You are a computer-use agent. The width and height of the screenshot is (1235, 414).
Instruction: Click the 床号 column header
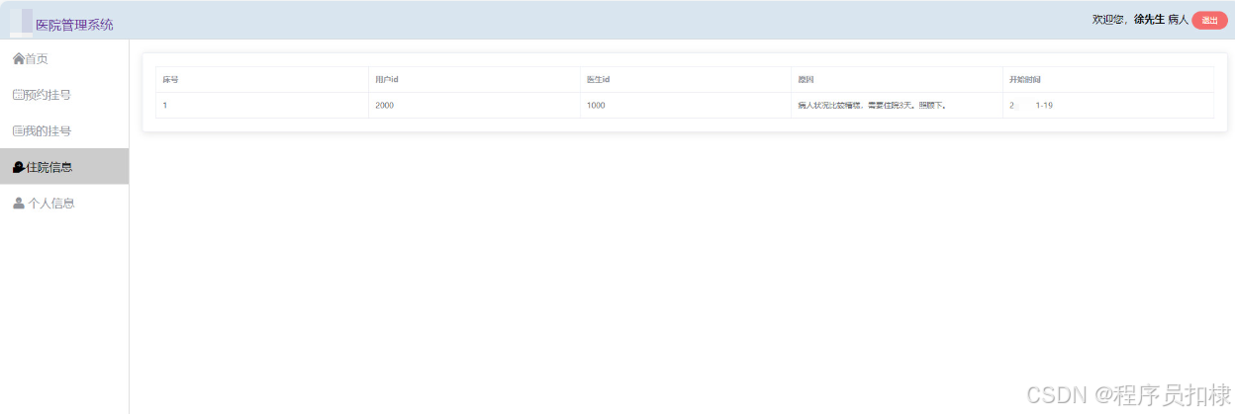click(261, 79)
